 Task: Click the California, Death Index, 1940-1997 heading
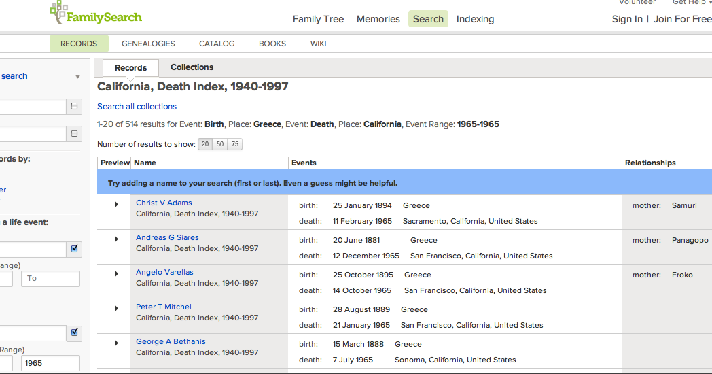pos(193,86)
